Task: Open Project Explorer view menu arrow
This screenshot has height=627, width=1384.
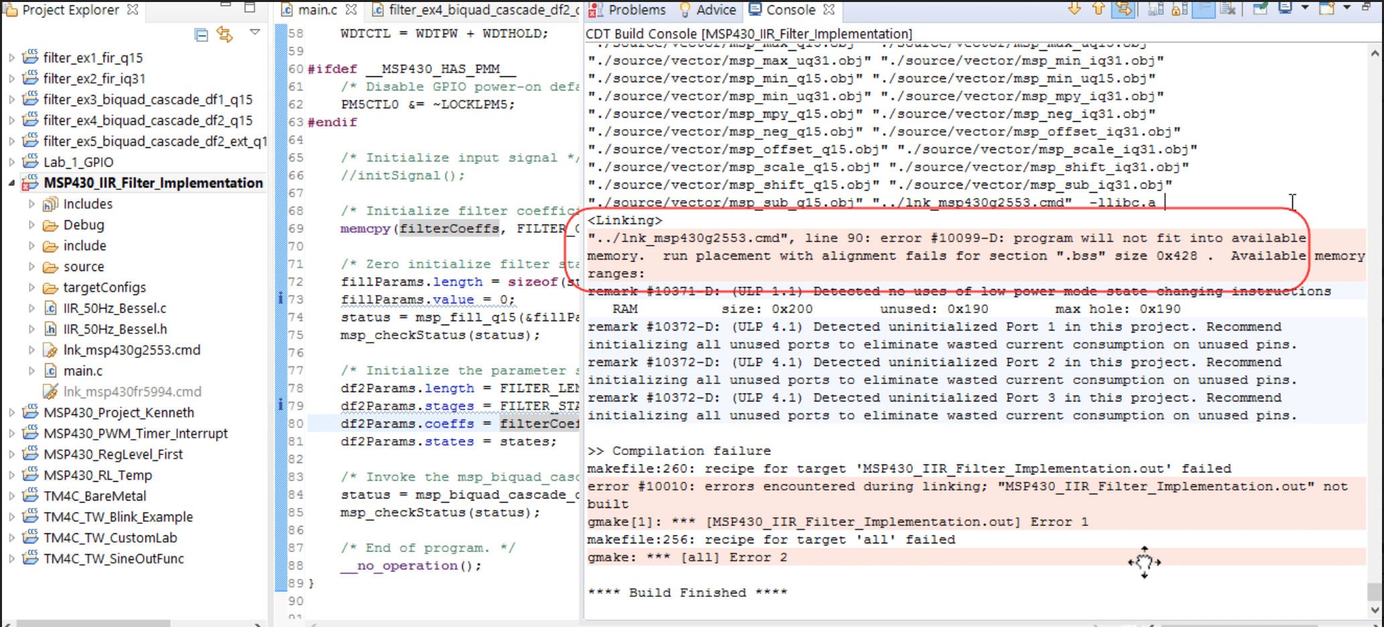Action: coord(255,33)
